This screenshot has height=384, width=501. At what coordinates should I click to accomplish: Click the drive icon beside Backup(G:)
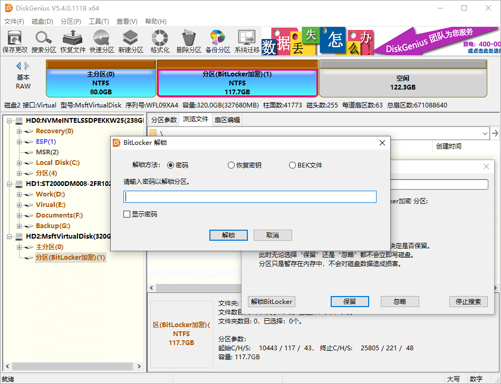point(30,226)
